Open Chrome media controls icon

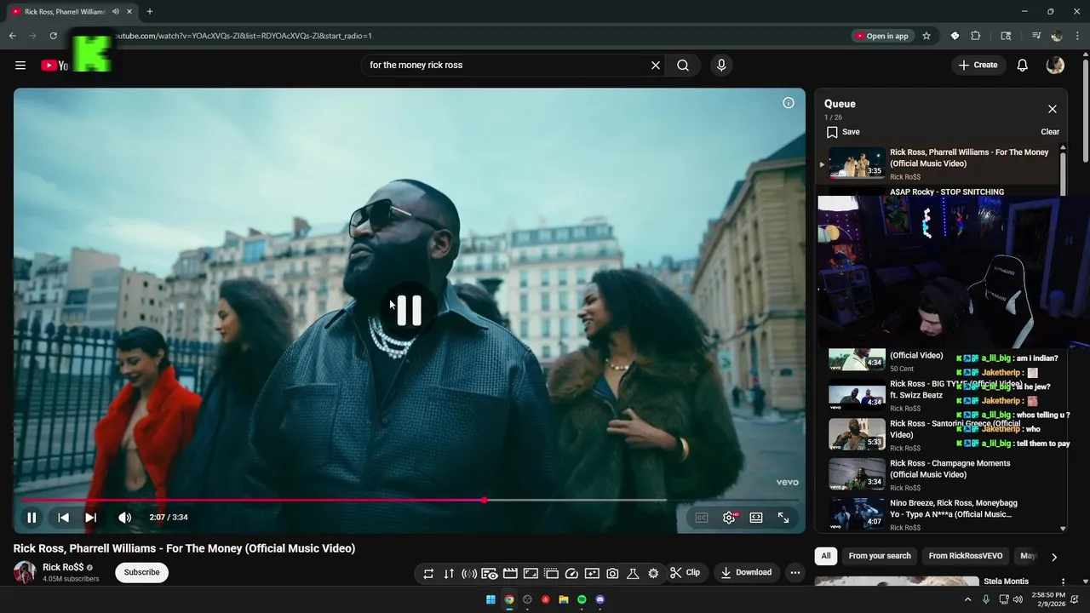pos(1036,36)
